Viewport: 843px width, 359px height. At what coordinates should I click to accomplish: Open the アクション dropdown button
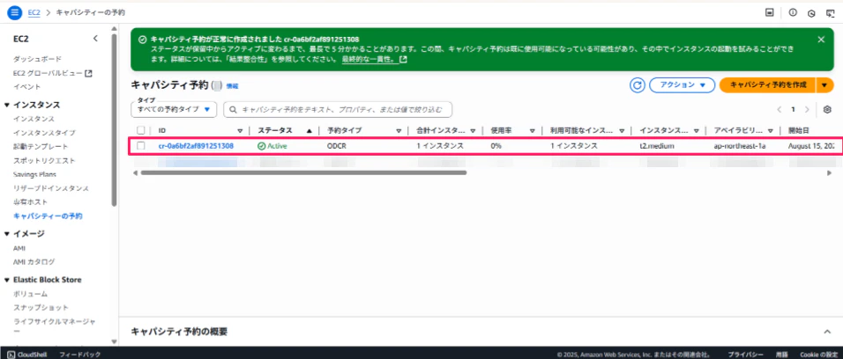coord(683,85)
